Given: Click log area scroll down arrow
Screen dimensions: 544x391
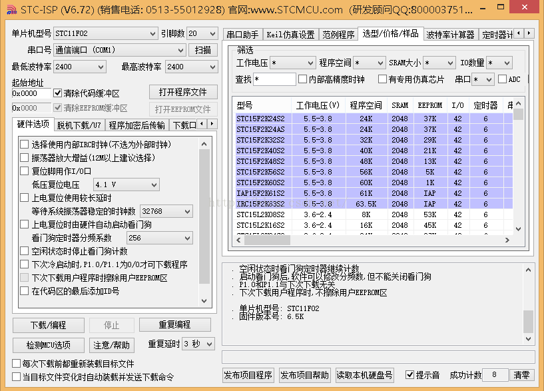Looking at the screenshot, I should [x=528, y=338].
